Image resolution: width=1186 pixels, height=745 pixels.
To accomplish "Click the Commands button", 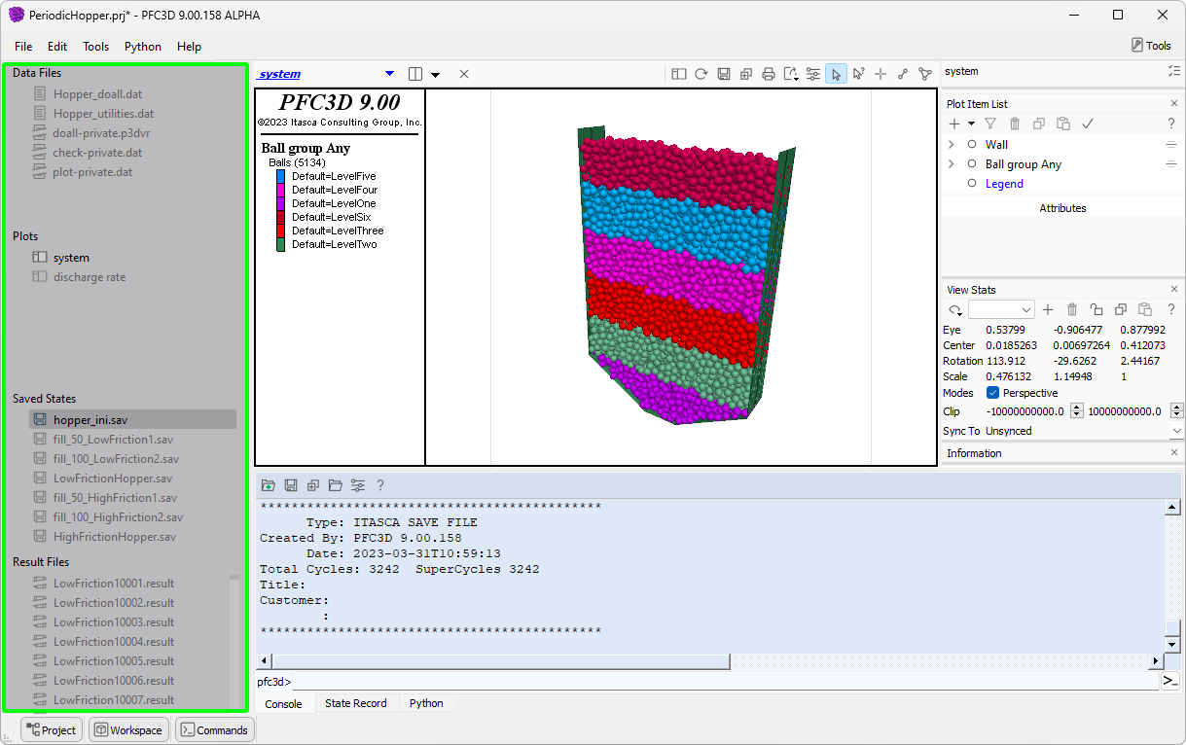I will click(214, 729).
